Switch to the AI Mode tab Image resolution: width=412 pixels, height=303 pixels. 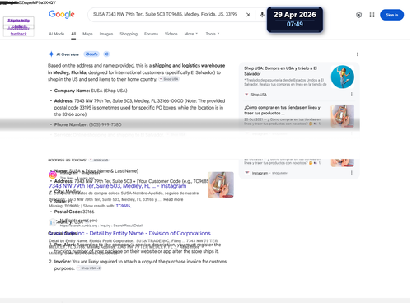[57, 34]
